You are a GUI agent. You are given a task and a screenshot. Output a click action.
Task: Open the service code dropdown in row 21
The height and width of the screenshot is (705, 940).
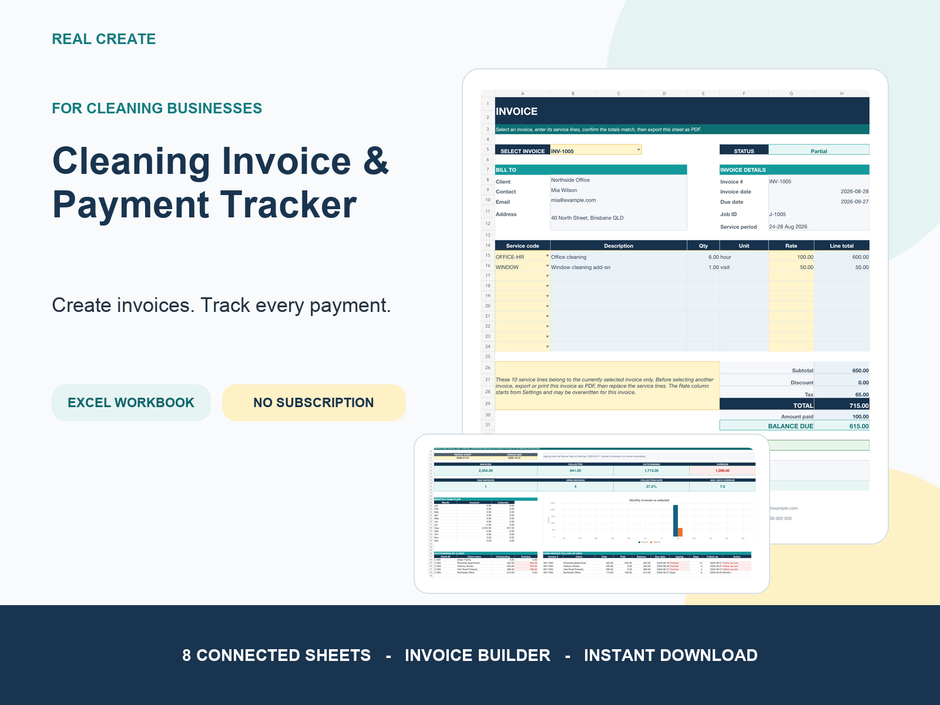548,317
